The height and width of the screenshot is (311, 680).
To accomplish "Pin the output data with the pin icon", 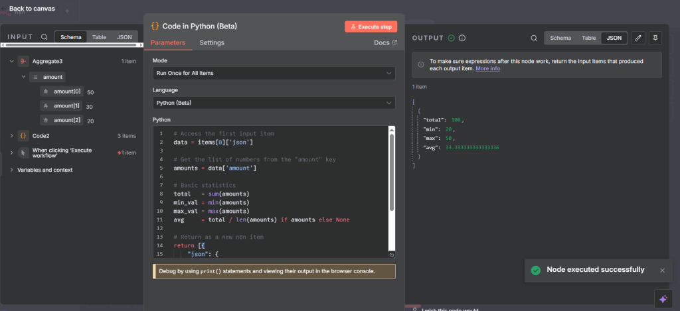I will 656,38.
